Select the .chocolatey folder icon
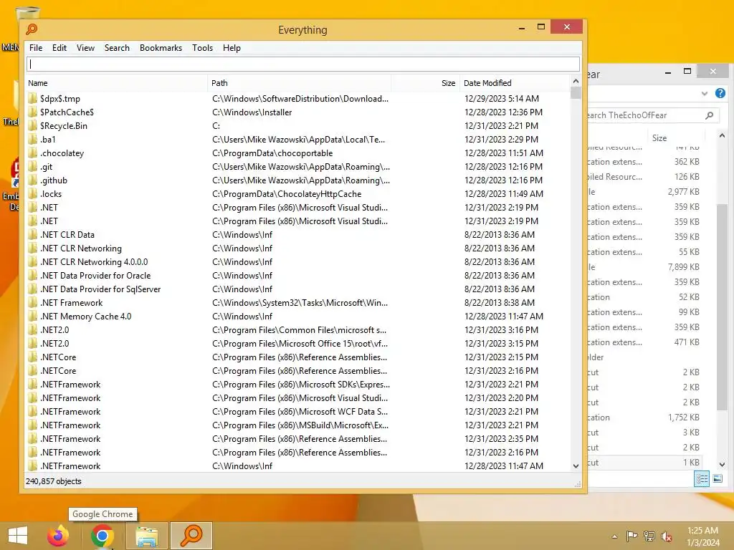 click(x=32, y=153)
